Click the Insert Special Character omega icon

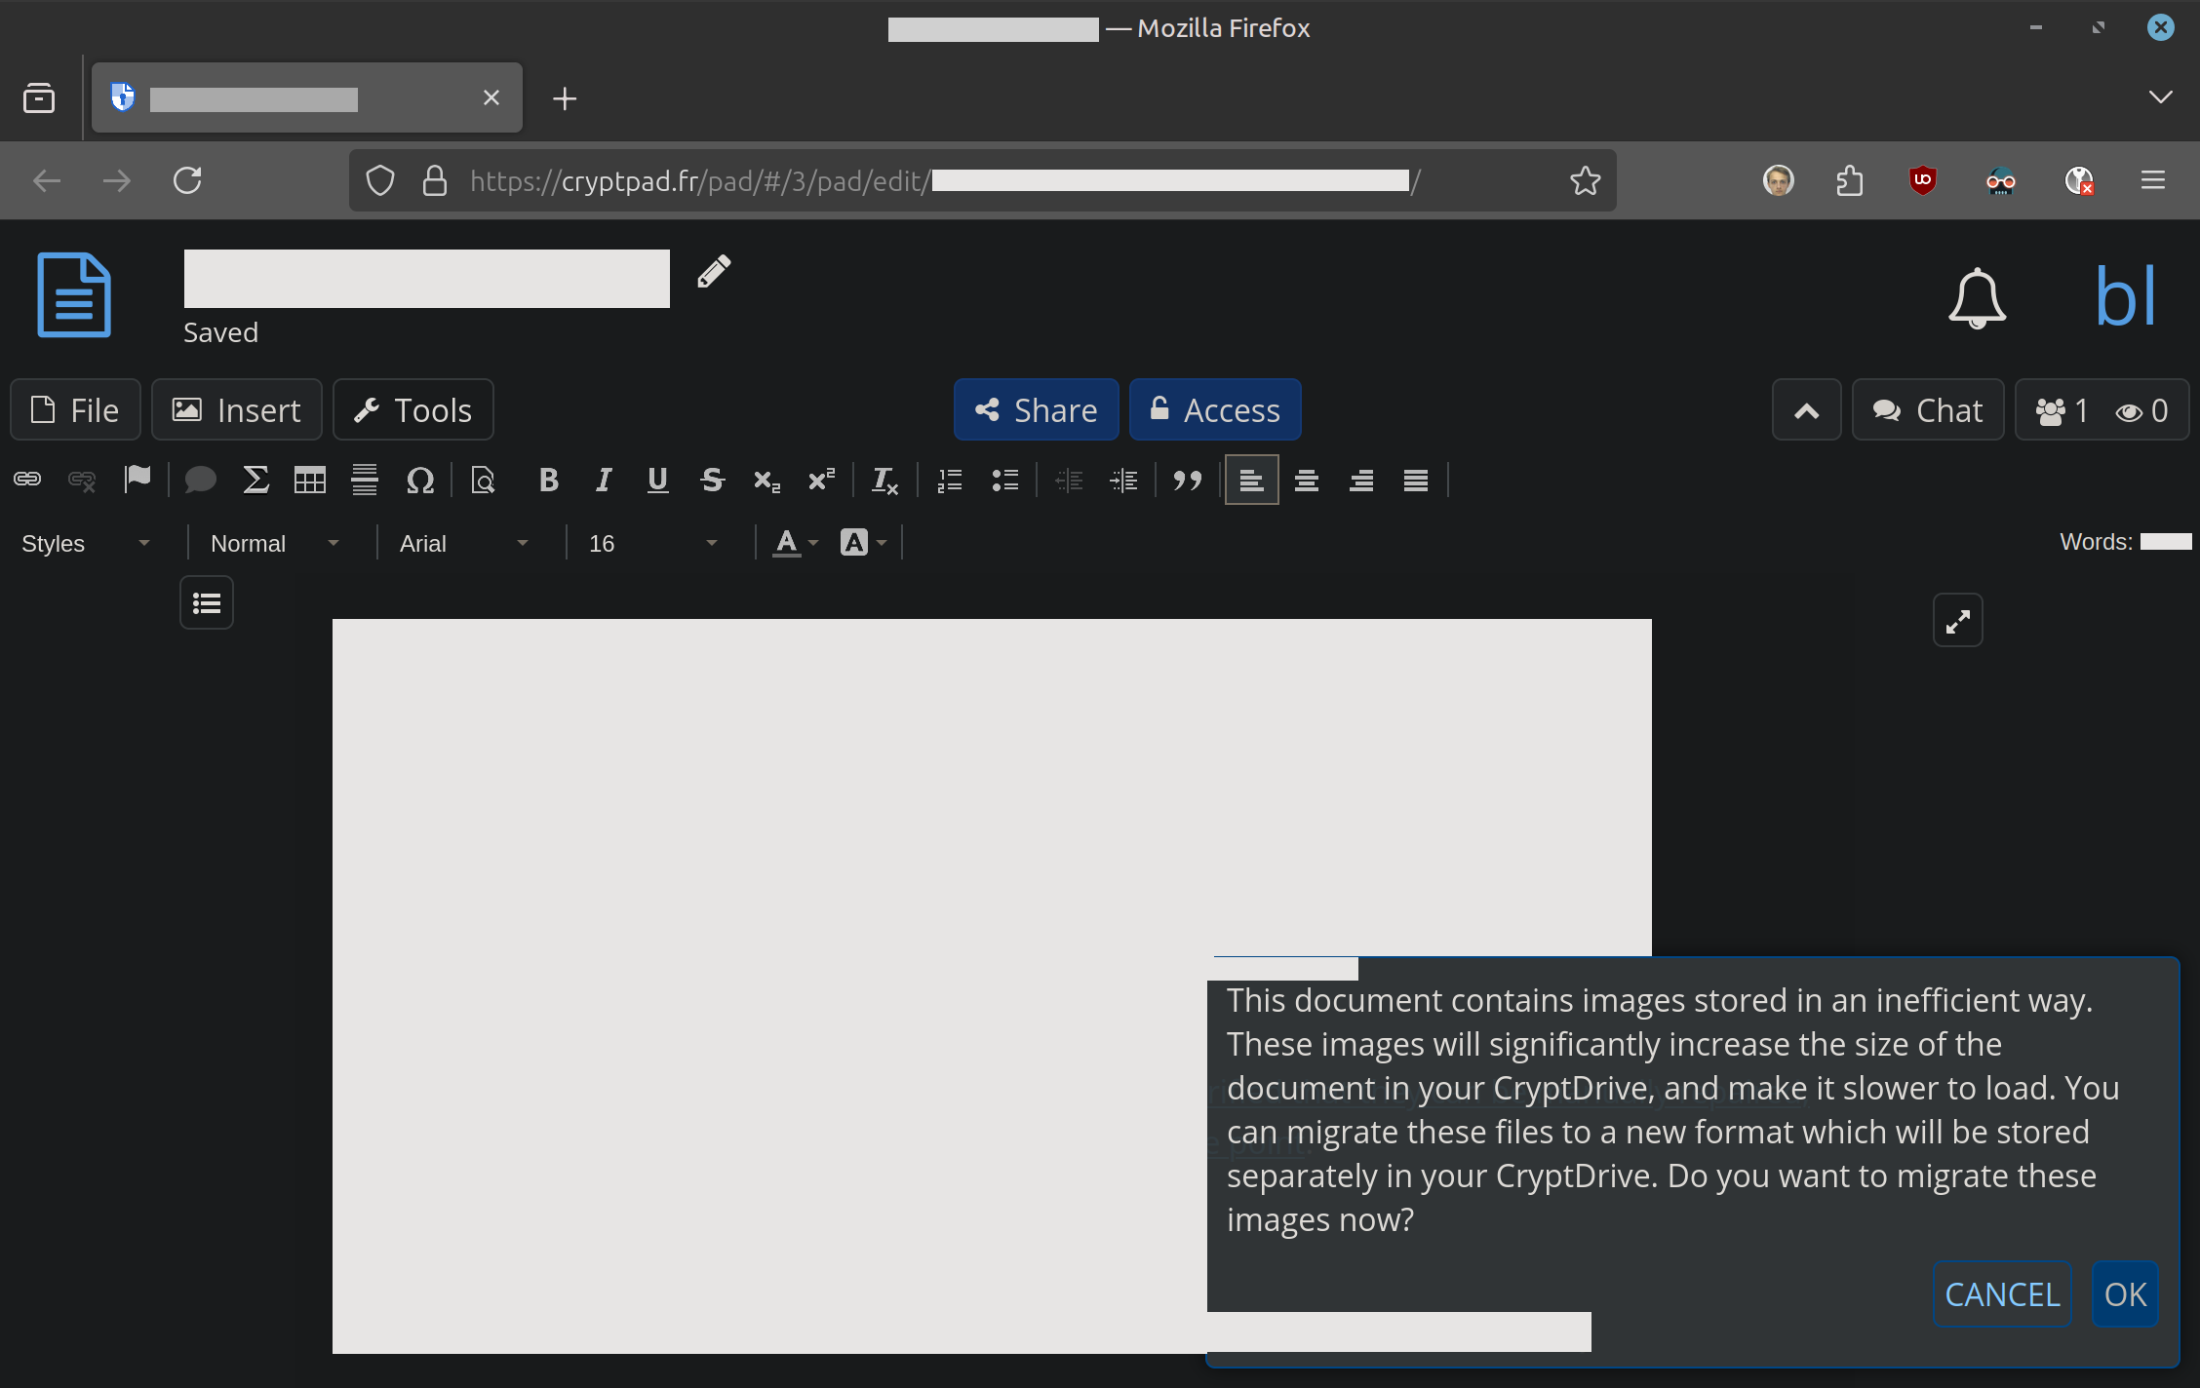tap(420, 480)
